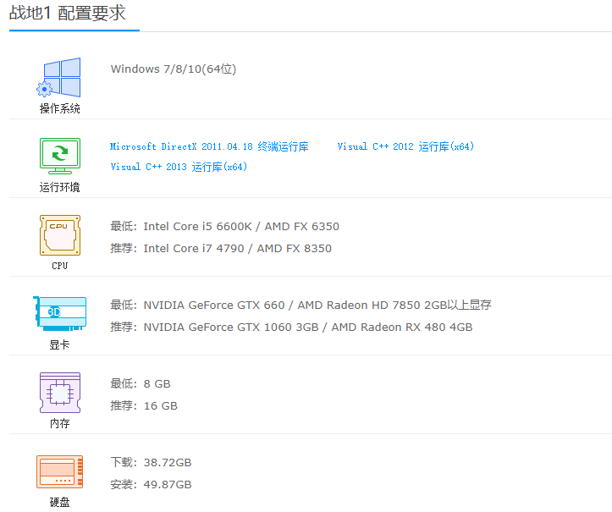612x512 pixels.
Task: Click recommended GPU GeForce GTX 1060 3GB line
Action: tap(291, 327)
